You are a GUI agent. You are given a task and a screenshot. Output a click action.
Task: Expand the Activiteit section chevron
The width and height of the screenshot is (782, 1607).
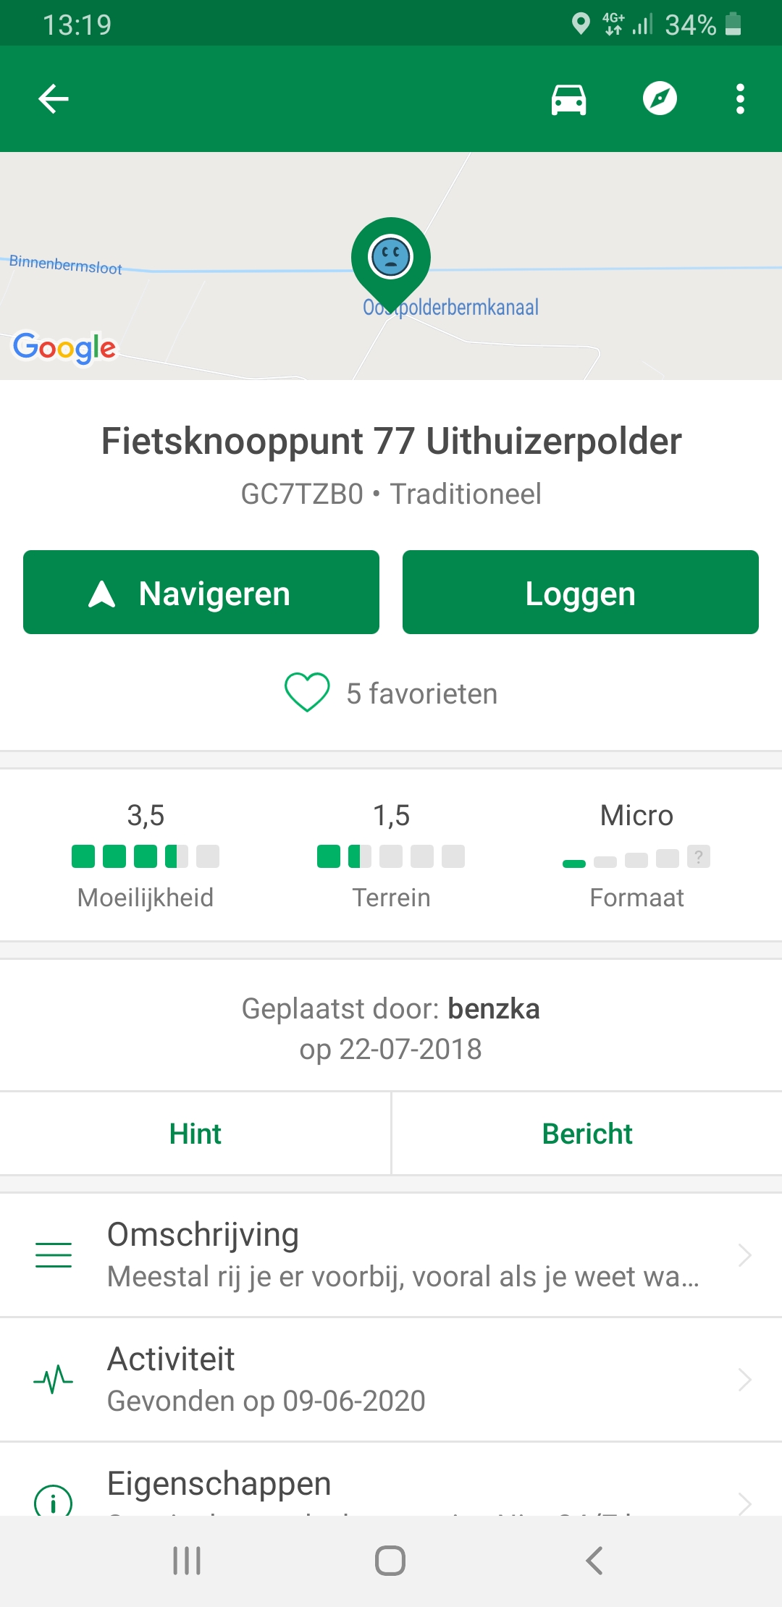pyautogui.click(x=745, y=1380)
